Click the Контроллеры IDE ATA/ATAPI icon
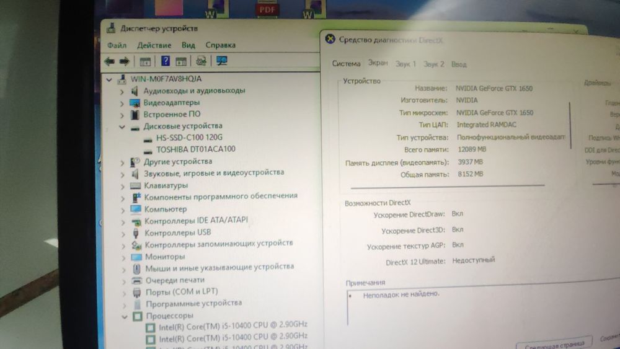This screenshot has height=349, width=620. (x=136, y=222)
